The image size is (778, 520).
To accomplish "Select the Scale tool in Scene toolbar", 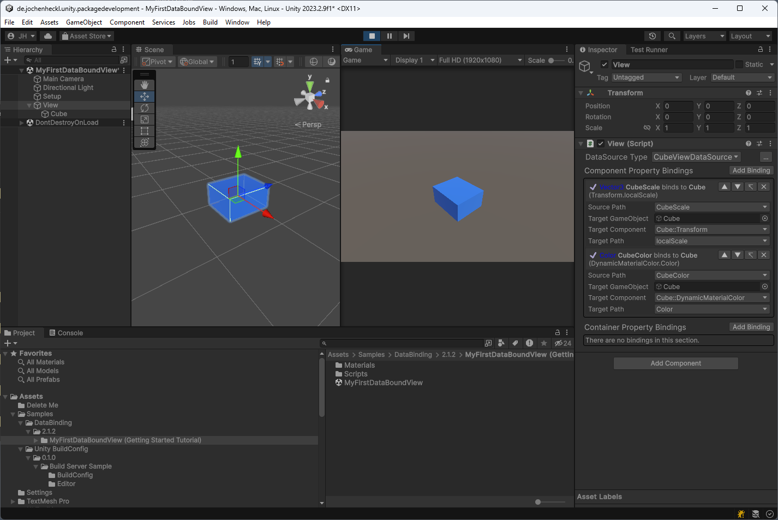I will [144, 119].
